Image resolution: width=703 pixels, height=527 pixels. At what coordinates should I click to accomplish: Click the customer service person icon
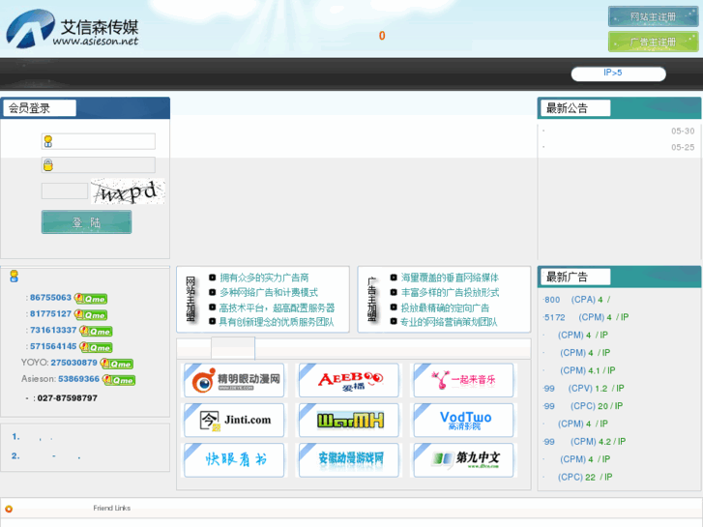pyautogui.click(x=15, y=277)
